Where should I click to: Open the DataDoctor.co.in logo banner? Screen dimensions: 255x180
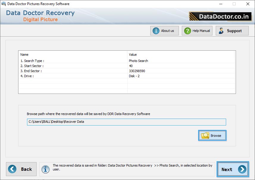click(x=220, y=16)
